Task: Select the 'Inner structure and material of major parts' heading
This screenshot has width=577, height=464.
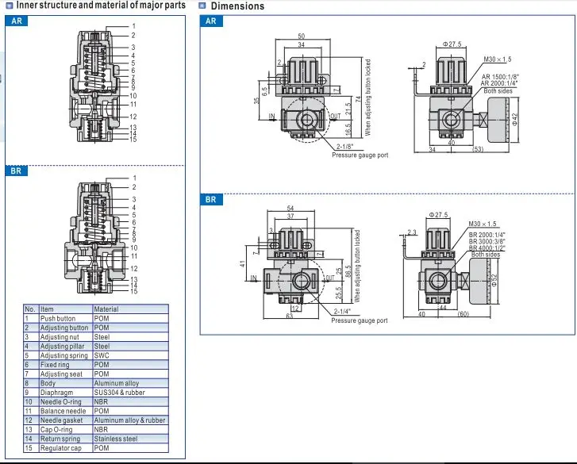Action: [x=101, y=5]
